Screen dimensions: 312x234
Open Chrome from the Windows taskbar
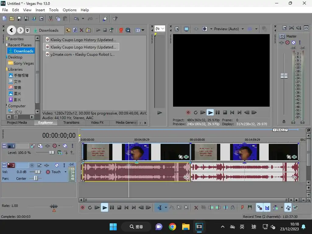[172, 227]
